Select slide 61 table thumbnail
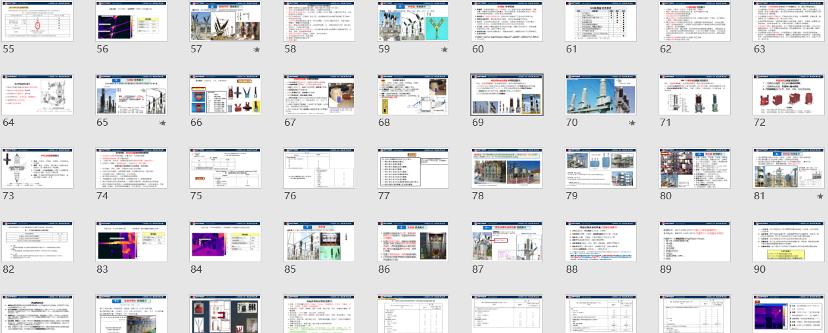This screenshot has width=828, height=333. (601, 22)
